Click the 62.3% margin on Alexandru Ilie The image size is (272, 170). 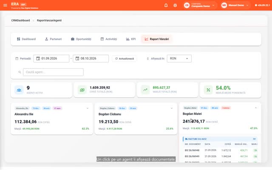pyautogui.click(x=85, y=129)
